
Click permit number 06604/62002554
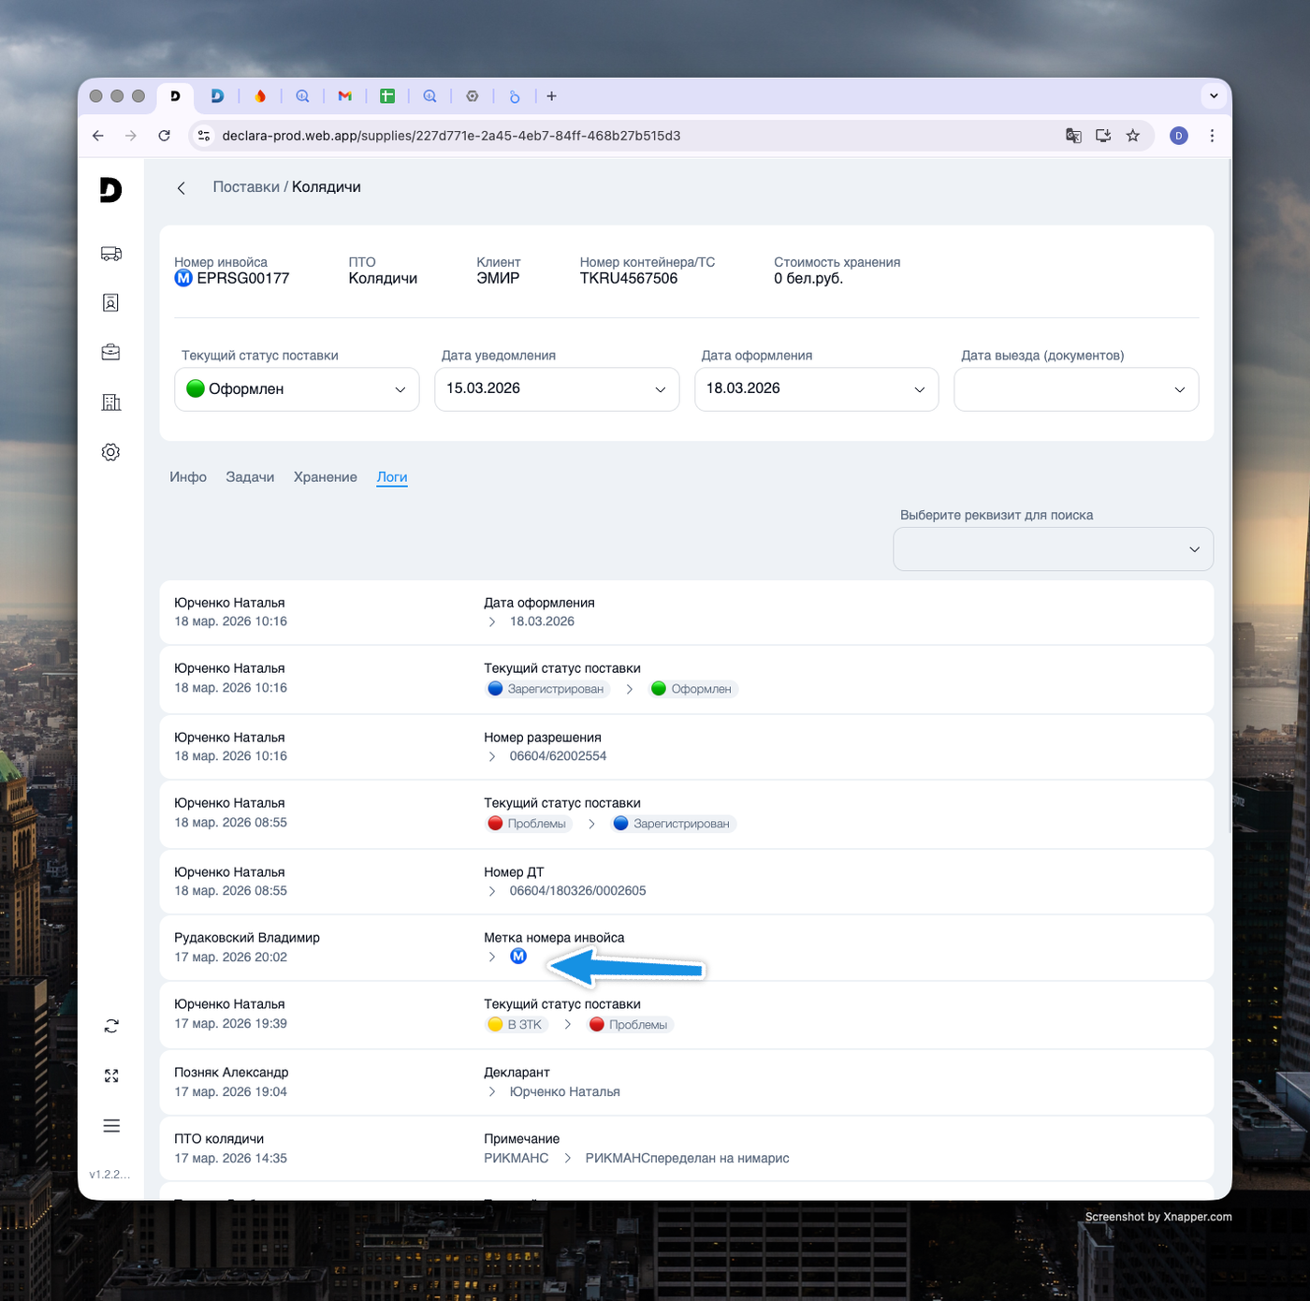pos(558,756)
